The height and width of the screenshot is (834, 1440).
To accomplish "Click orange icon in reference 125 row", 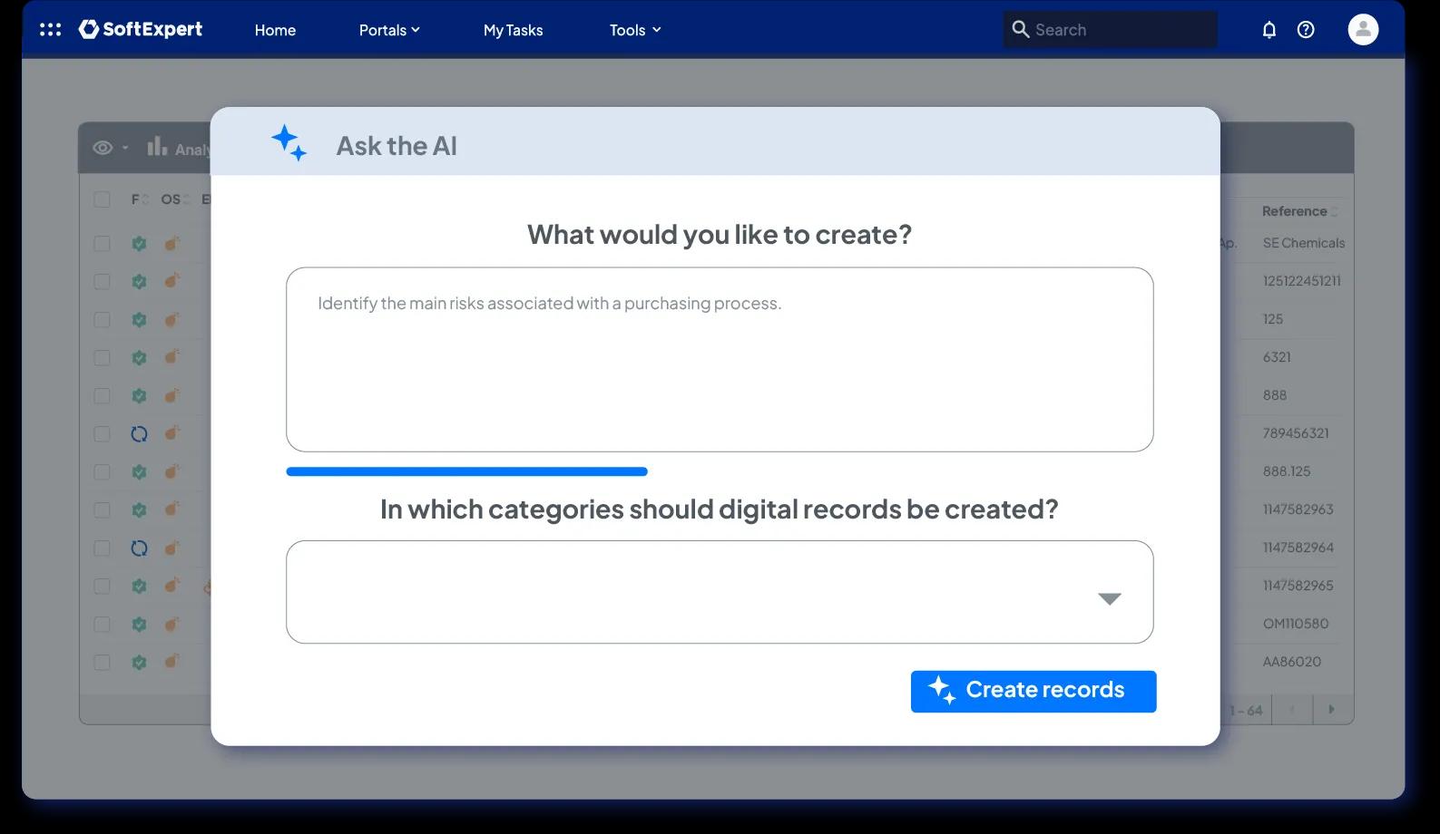I will pos(171,319).
